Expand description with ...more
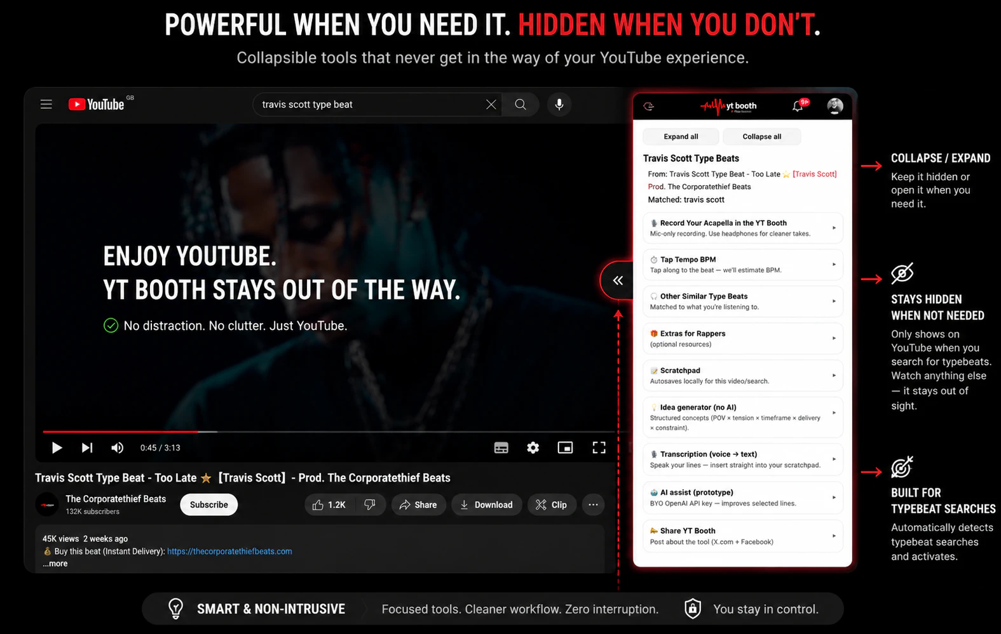 click(x=55, y=564)
